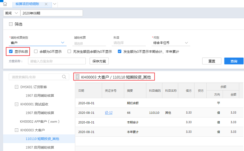Viewport: 244px width, 151px height.
Task: Collapse the KH00001 测试超收 node
Action: point(16,104)
